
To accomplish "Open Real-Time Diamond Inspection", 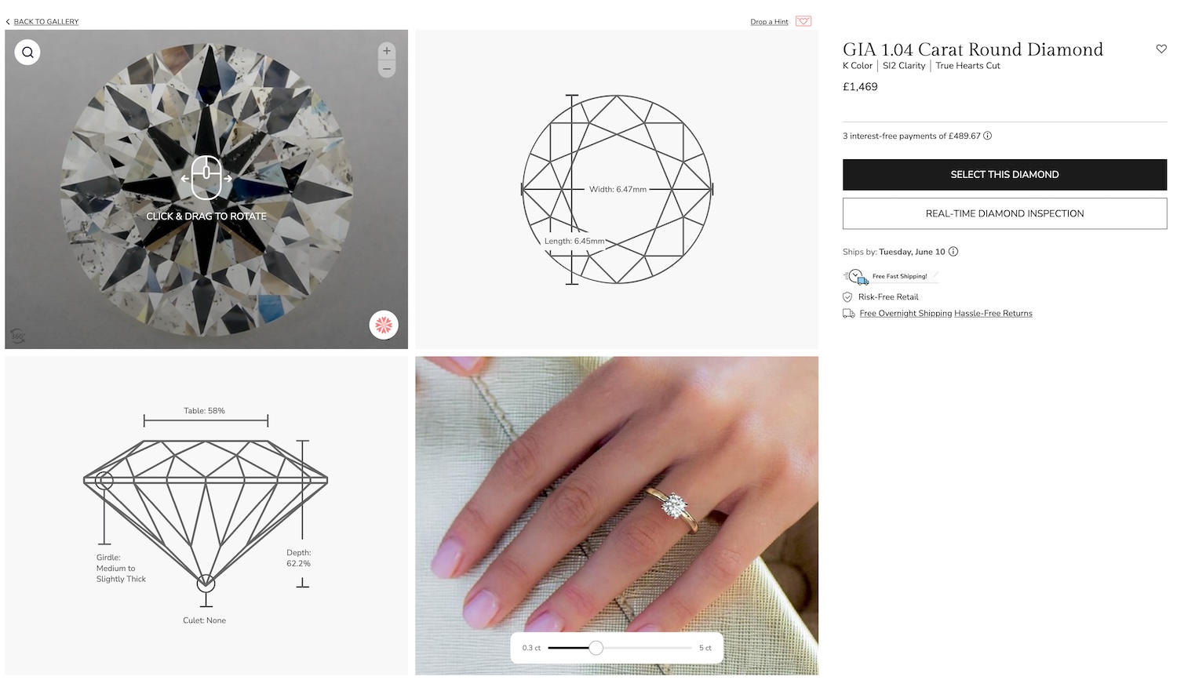I will click(1004, 213).
